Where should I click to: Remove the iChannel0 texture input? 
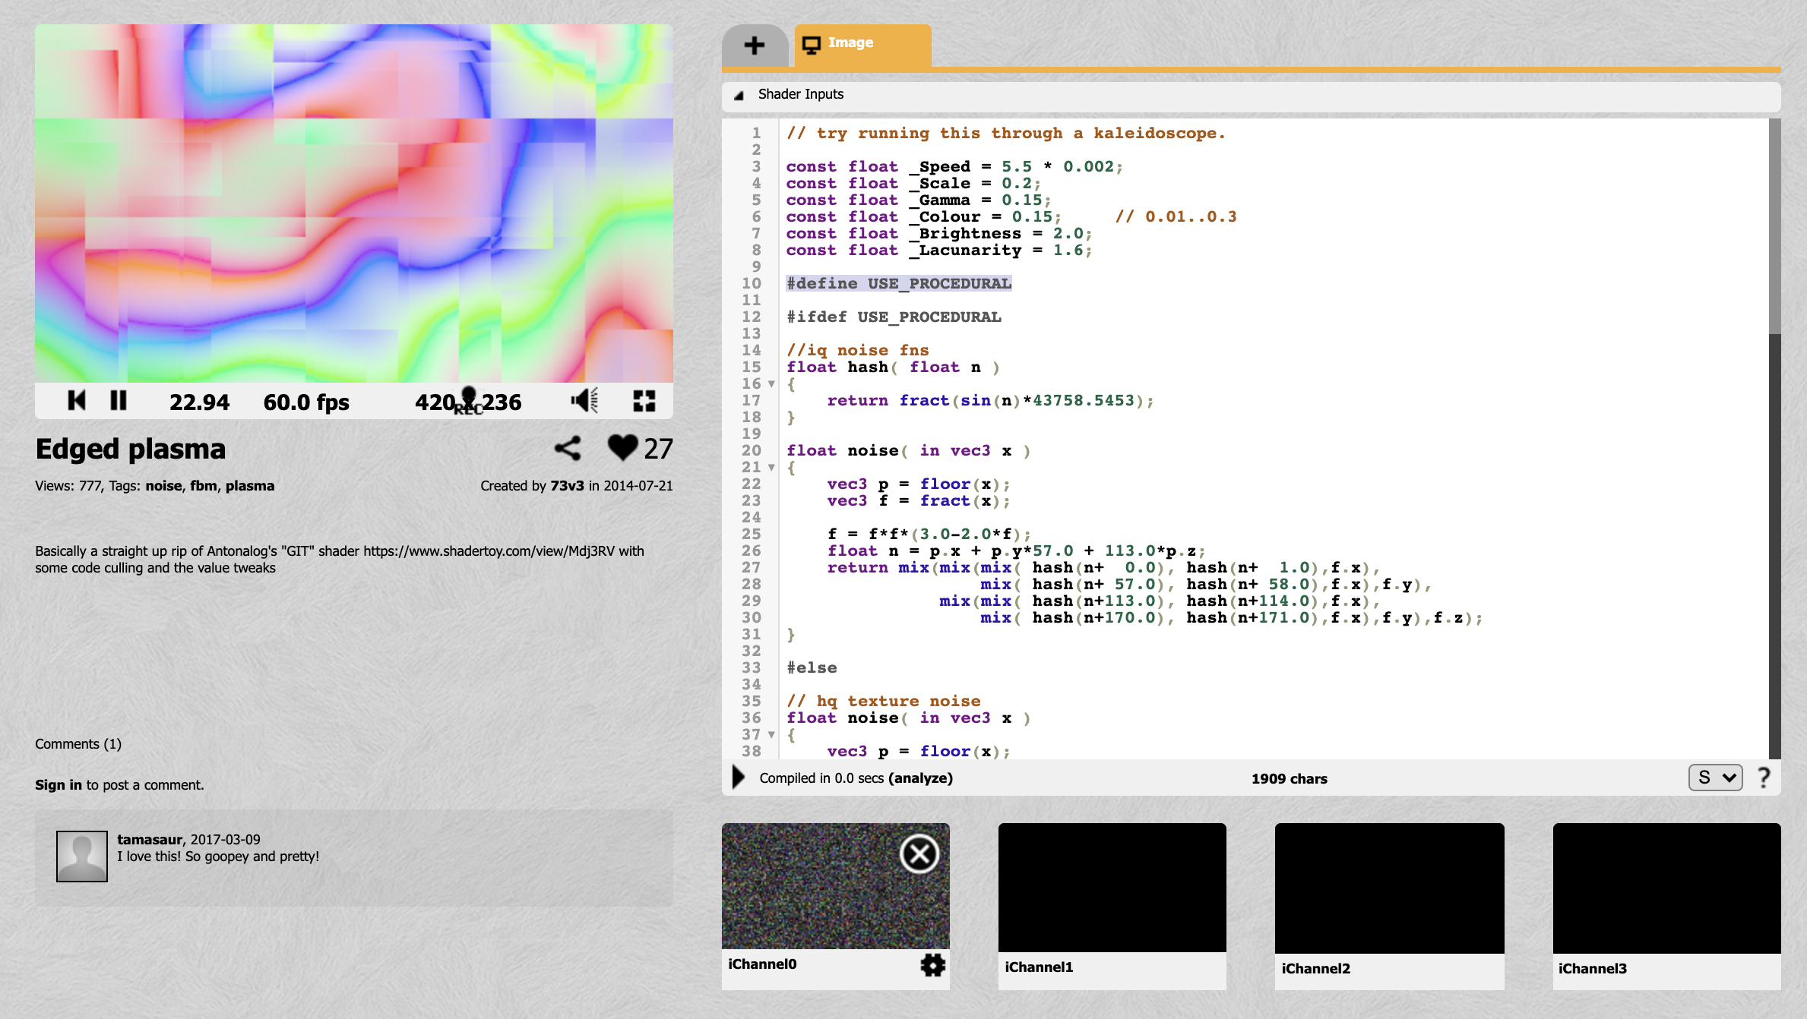[x=919, y=854]
